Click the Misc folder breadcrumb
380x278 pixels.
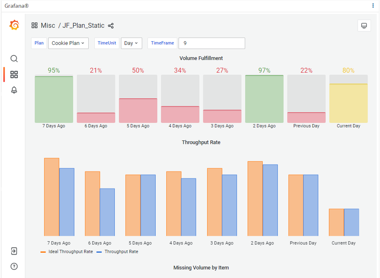(x=48, y=26)
